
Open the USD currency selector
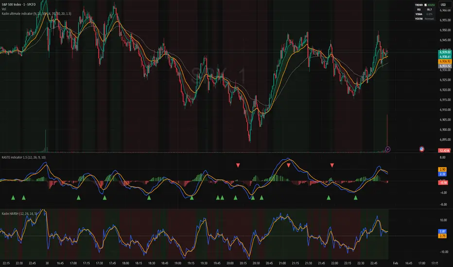click(x=444, y=5)
